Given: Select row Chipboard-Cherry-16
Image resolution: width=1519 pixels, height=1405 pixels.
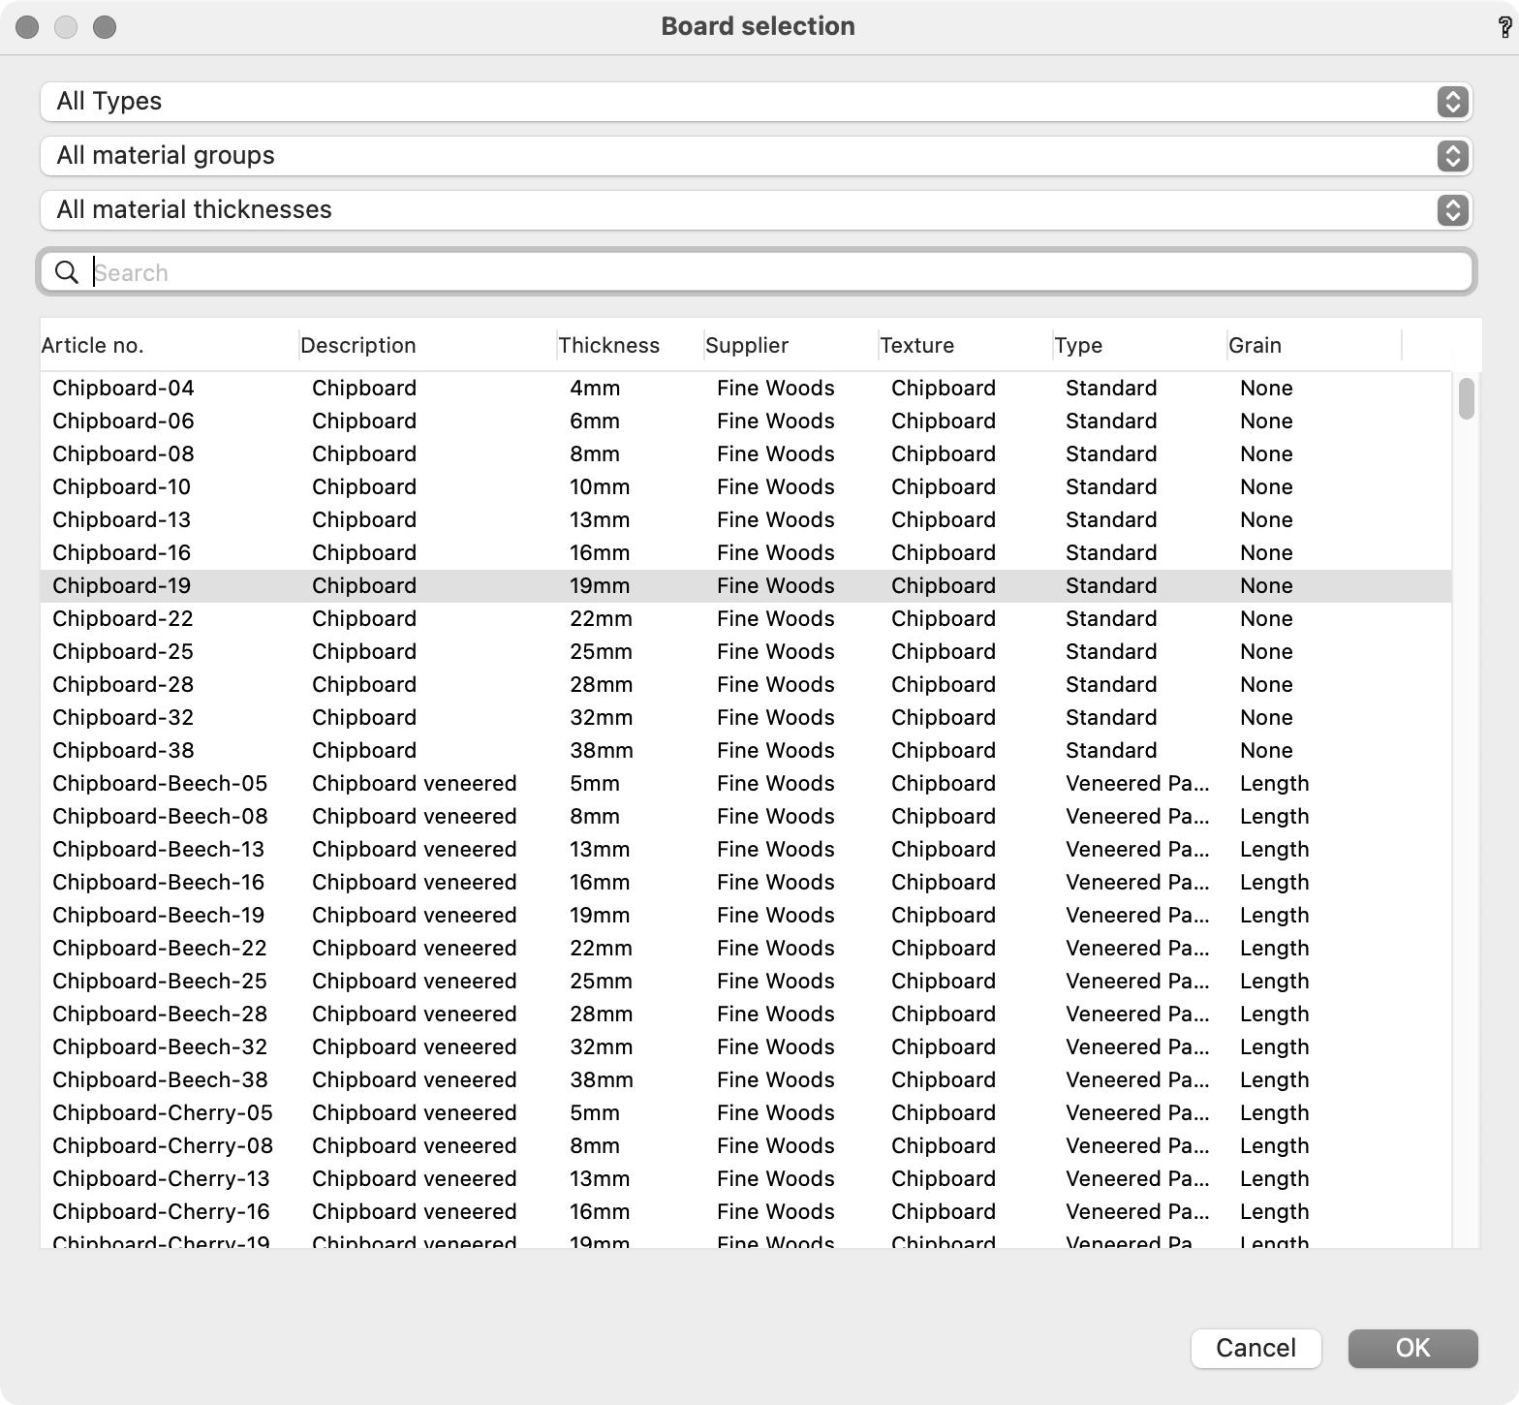Looking at the screenshot, I should click(x=746, y=1212).
